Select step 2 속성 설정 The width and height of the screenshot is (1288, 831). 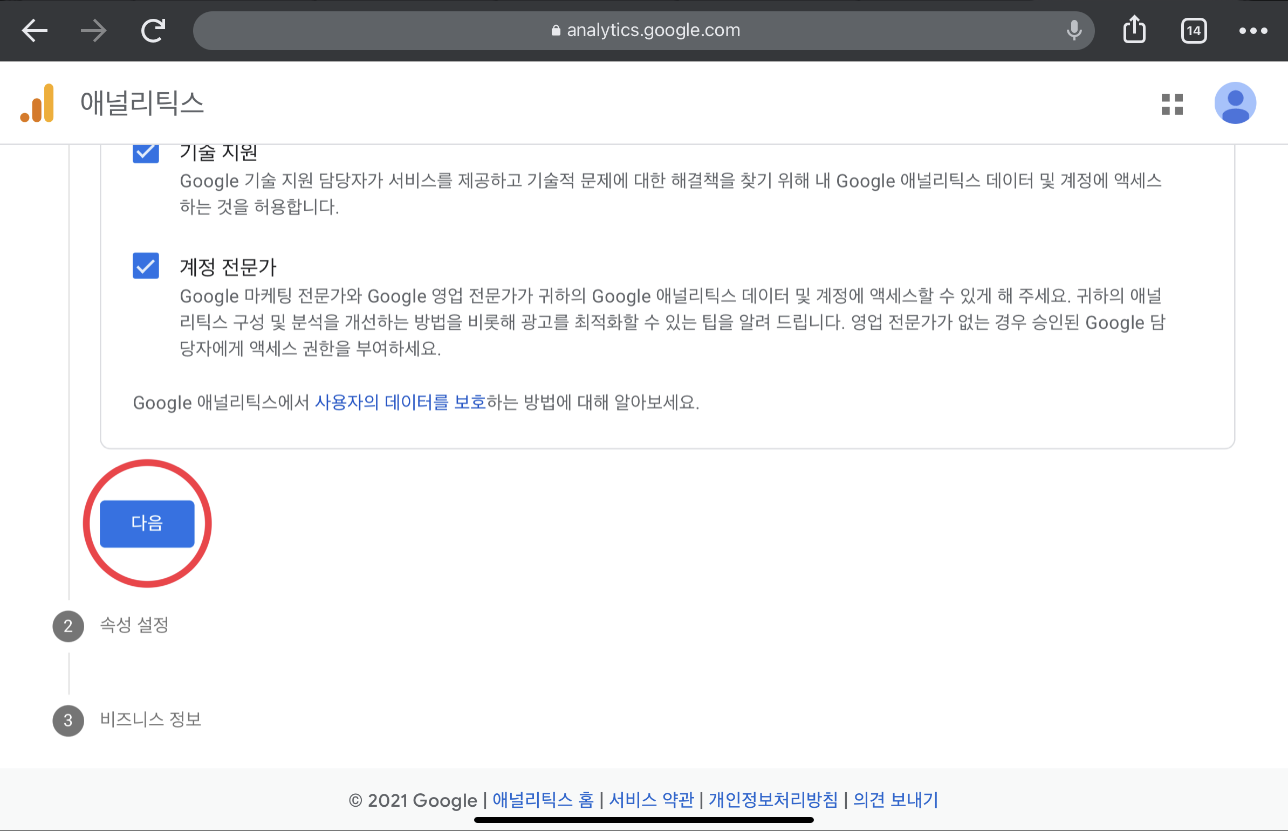pyautogui.click(x=111, y=626)
